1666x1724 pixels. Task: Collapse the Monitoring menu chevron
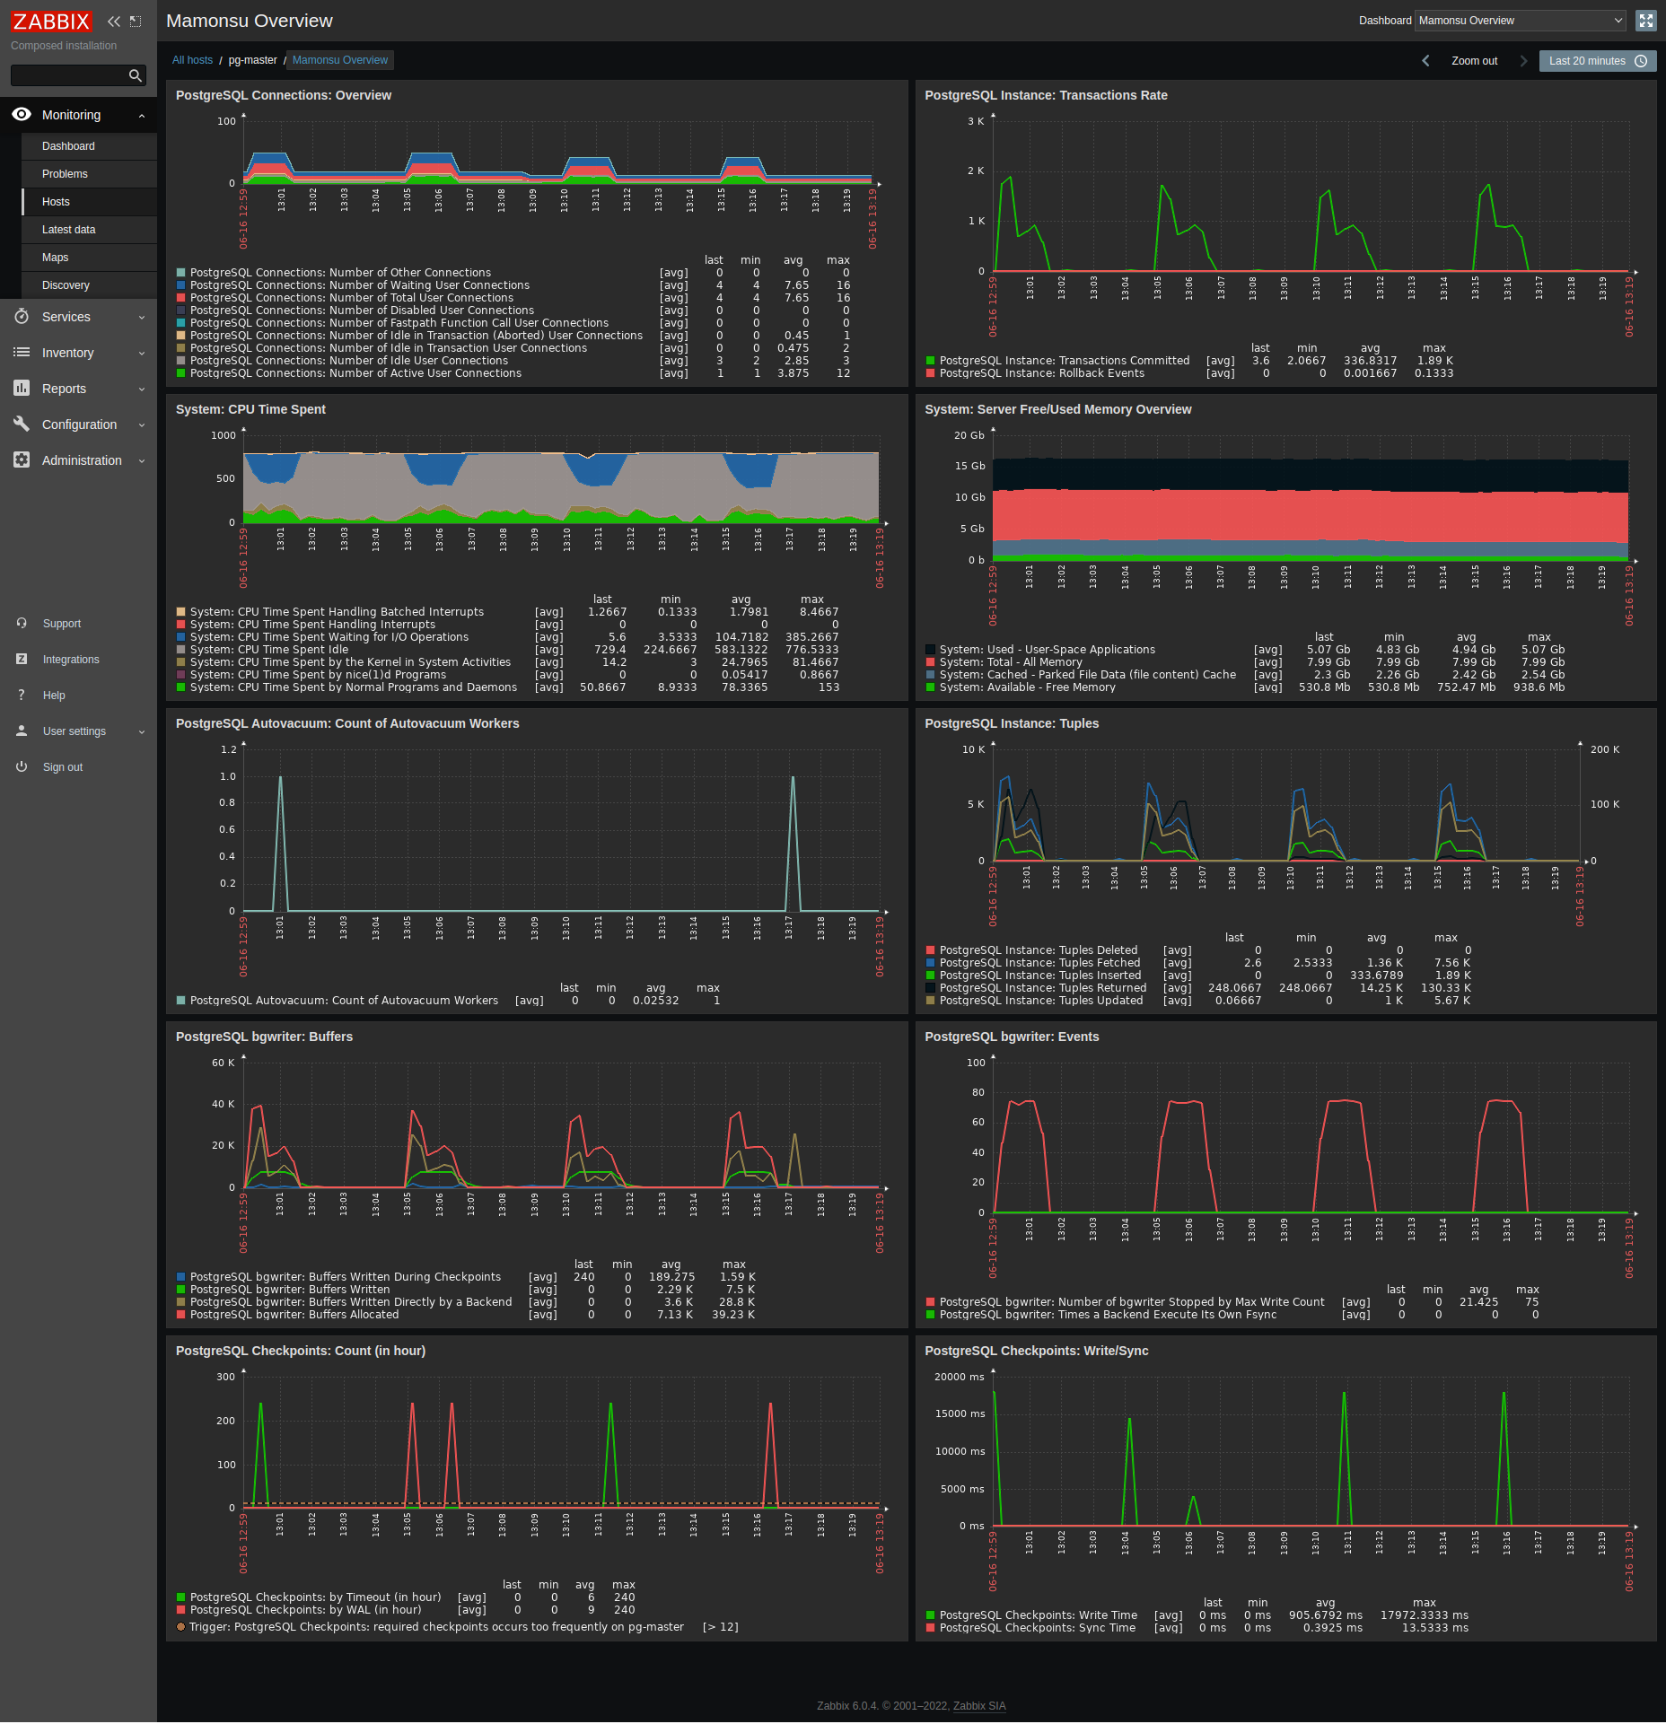point(141,115)
